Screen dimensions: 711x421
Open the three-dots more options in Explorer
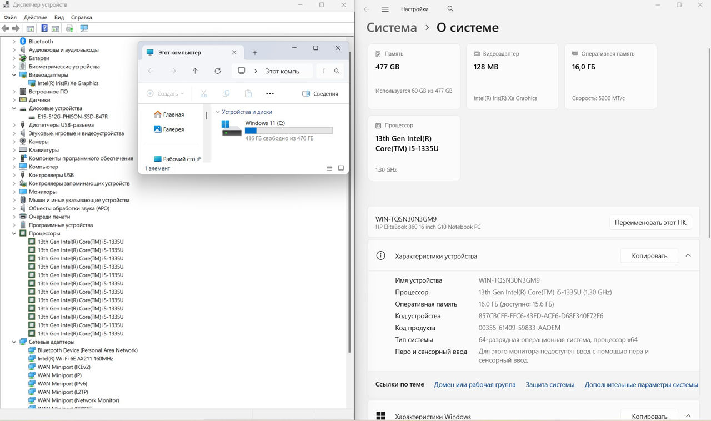(270, 94)
